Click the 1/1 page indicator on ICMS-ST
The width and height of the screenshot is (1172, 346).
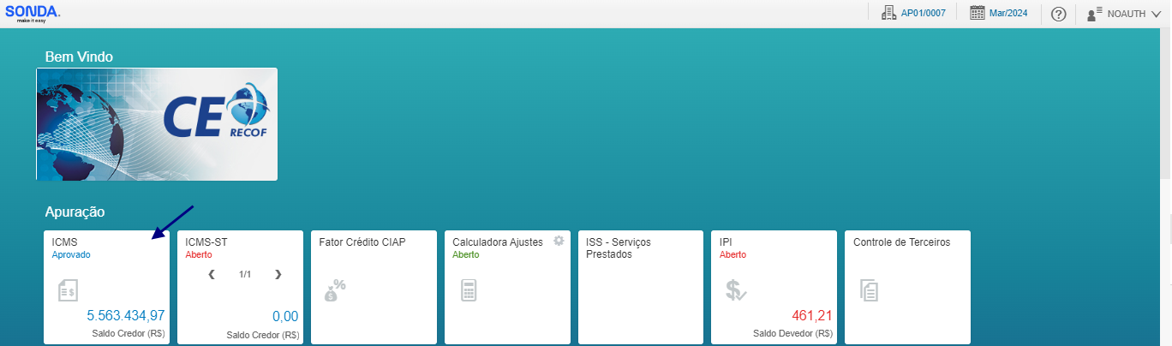tap(245, 274)
